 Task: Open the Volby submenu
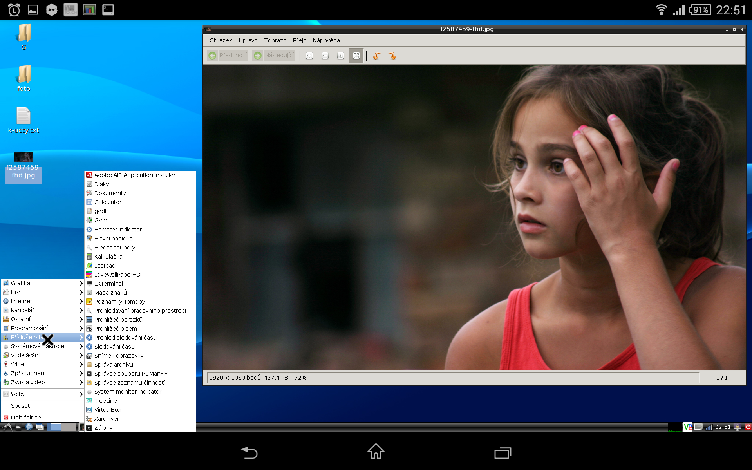pos(43,394)
